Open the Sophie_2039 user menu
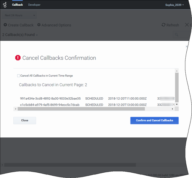The image size is (192, 178). [x=174, y=5]
